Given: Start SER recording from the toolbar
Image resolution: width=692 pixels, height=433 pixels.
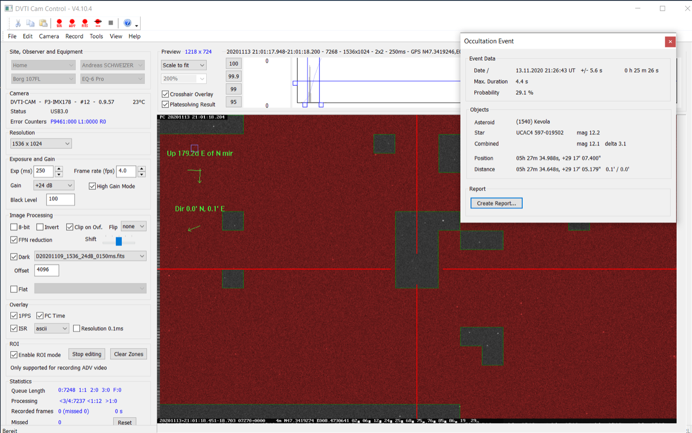Looking at the screenshot, I should pos(59,23).
